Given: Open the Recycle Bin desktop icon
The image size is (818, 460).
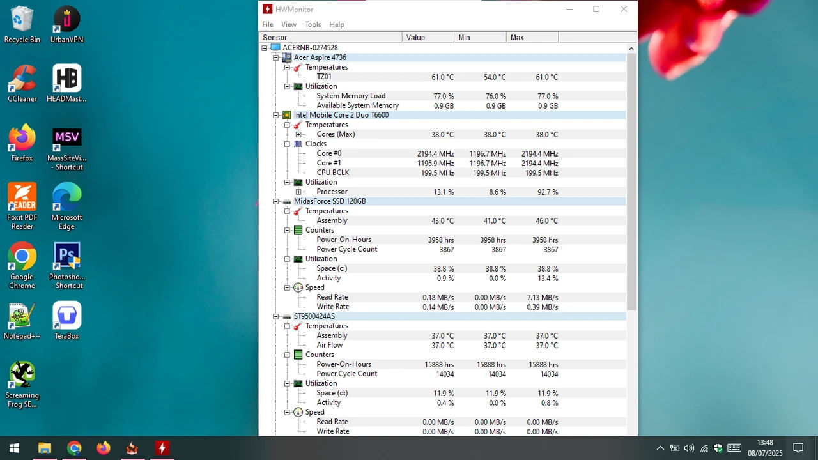Looking at the screenshot, I should coord(22,24).
